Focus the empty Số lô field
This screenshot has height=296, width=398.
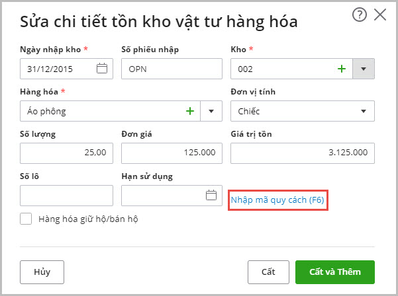(x=66, y=196)
